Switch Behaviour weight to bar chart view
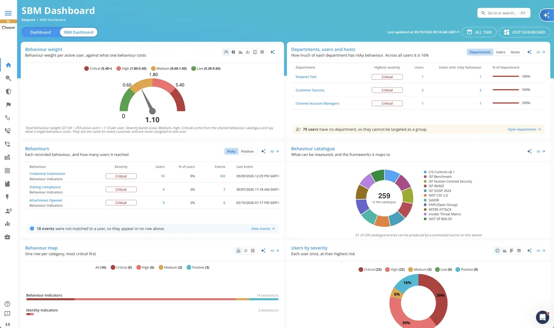 [x=240, y=52]
